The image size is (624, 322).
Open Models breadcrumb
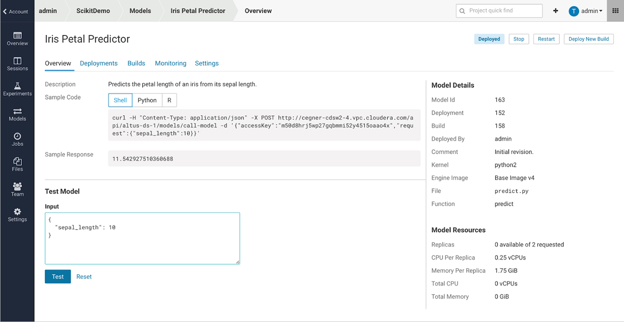140,11
